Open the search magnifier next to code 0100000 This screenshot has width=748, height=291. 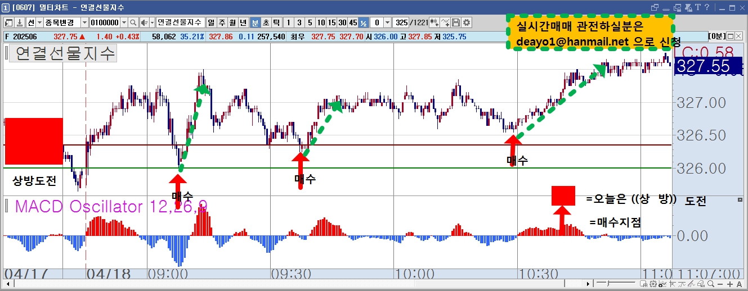tap(133, 22)
